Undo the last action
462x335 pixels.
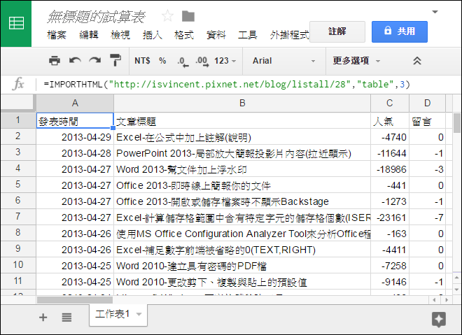tap(75, 61)
